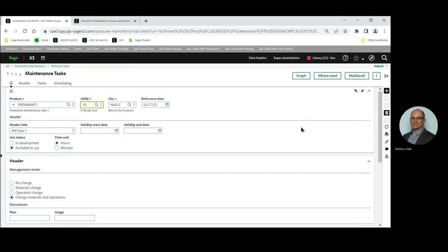The height and width of the screenshot is (252, 448).
Task: Click the lookup magnifier in CODE field
Action: 96,105
